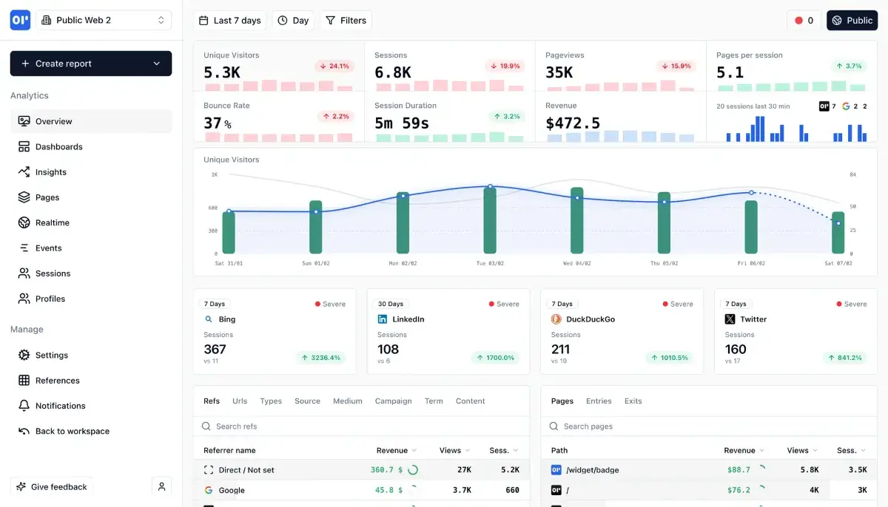
Task: Toggle the red live events indicator
Action: coord(804,21)
